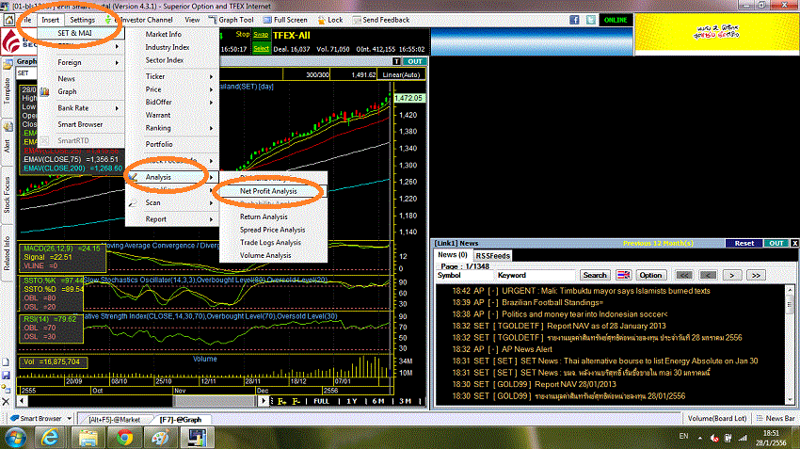The image size is (800, 449).
Task: Click the X delete icon on the left sidebar
Action: point(6,402)
